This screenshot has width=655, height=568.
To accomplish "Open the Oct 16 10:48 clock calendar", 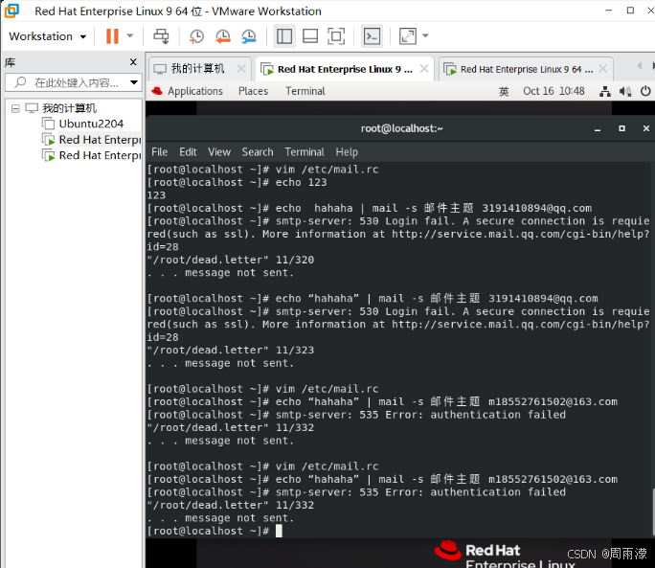I will pyautogui.click(x=553, y=91).
